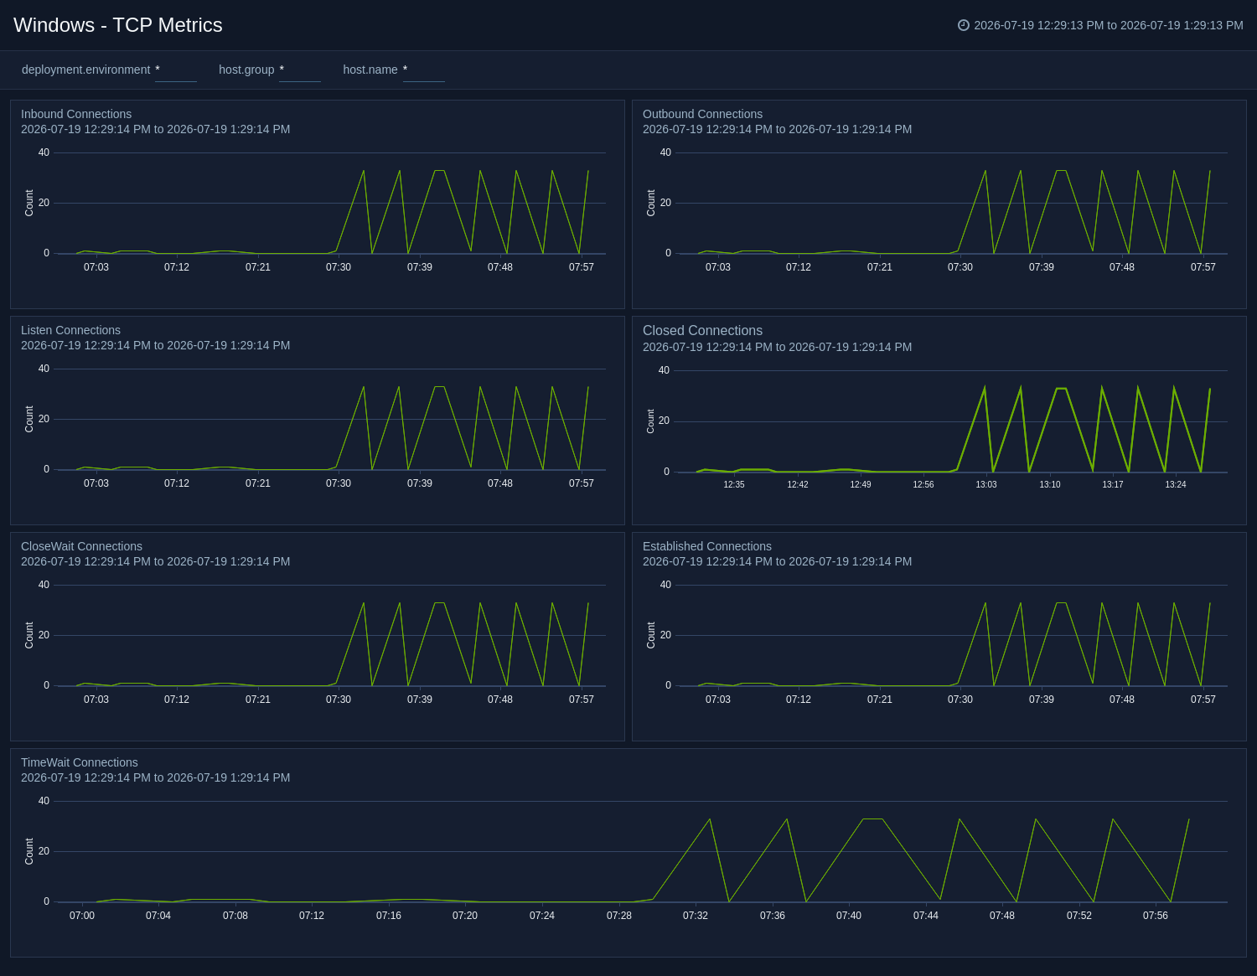The height and width of the screenshot is (976, 1257).
Task: Click the 07:40 plateau in TimeWait chart
Action: coord(872,819)
